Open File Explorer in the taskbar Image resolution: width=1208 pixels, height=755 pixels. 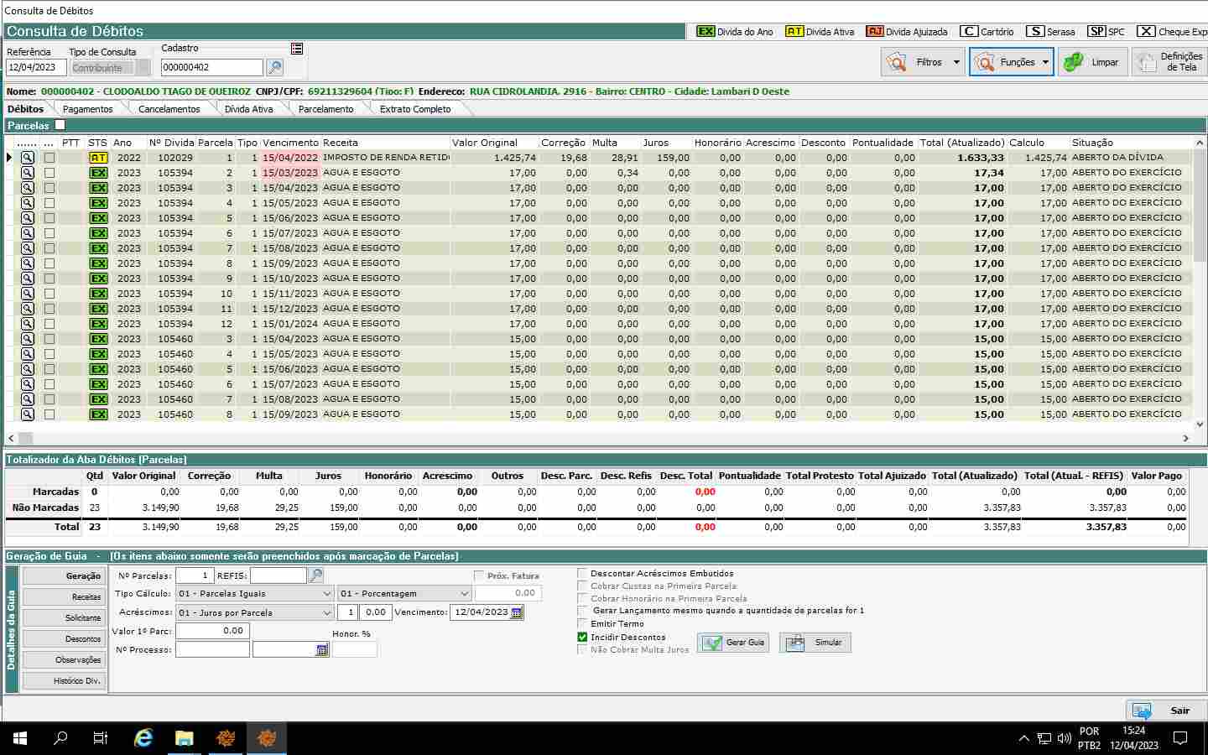click(x=184, y=738)
